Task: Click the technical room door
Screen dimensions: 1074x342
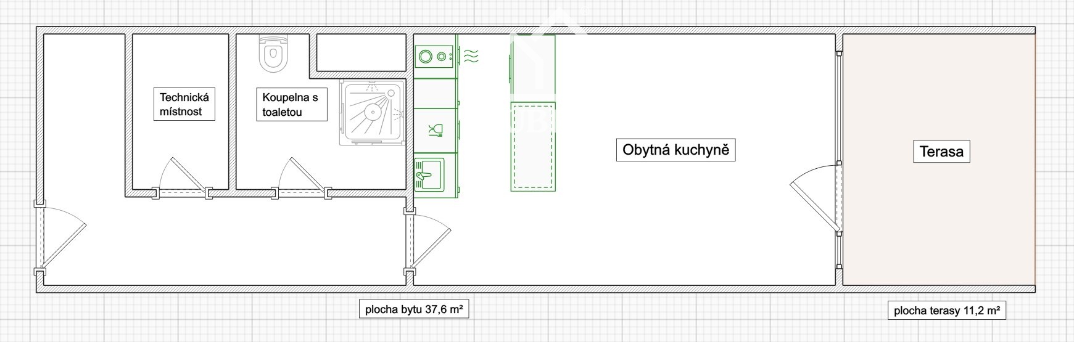Action: 182,176
